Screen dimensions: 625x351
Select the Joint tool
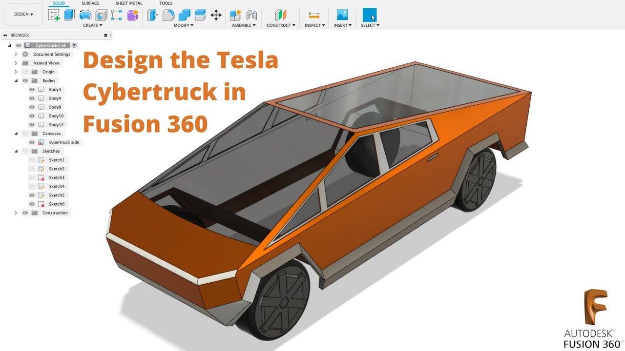252,15
